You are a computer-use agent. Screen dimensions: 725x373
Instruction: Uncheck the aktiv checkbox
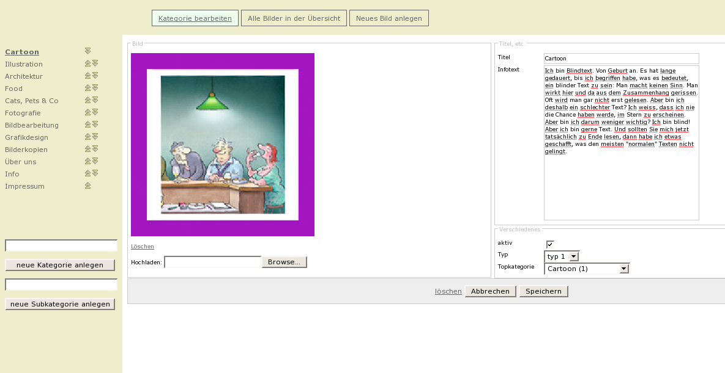pos(550,244)
